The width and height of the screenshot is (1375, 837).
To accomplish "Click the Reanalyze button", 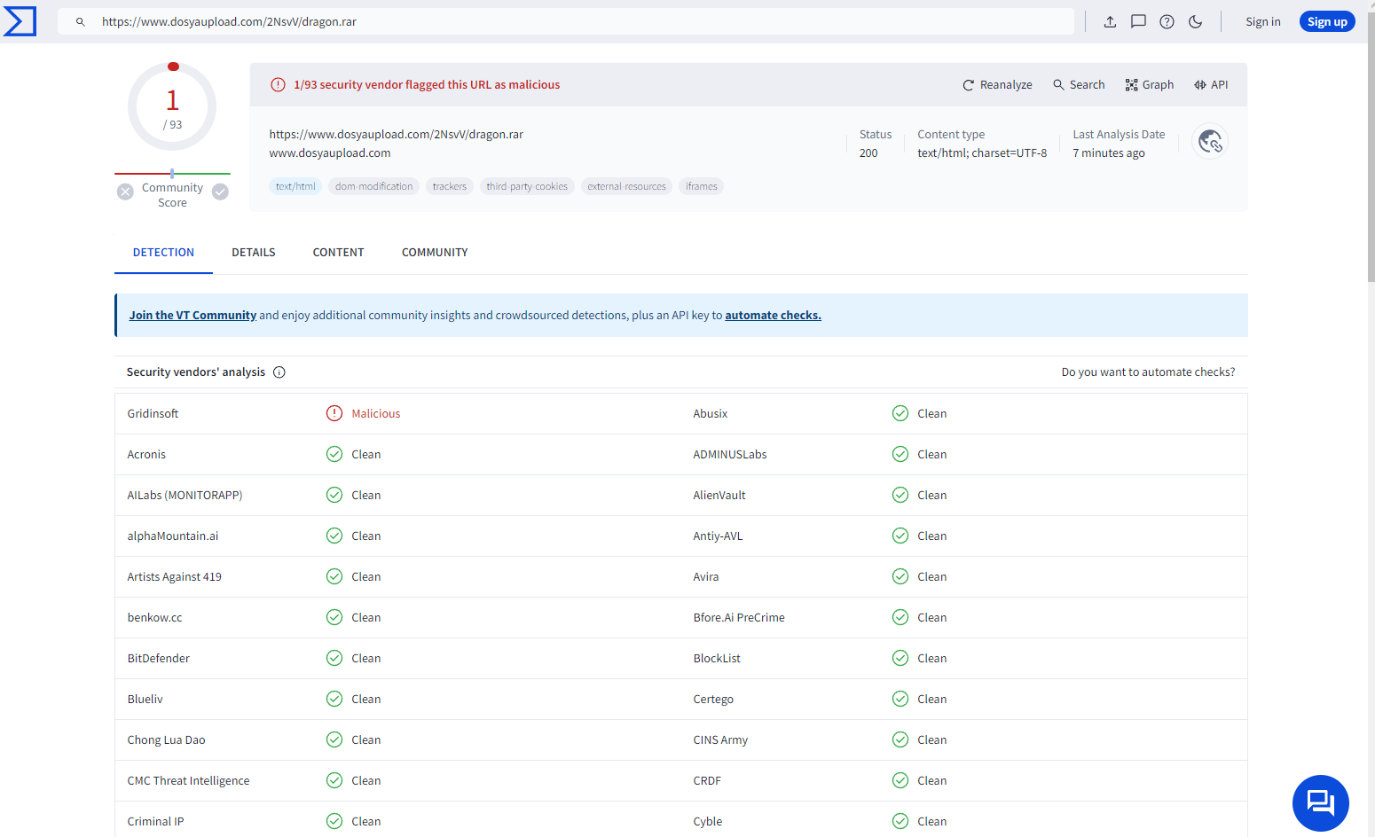I will 997,85.
